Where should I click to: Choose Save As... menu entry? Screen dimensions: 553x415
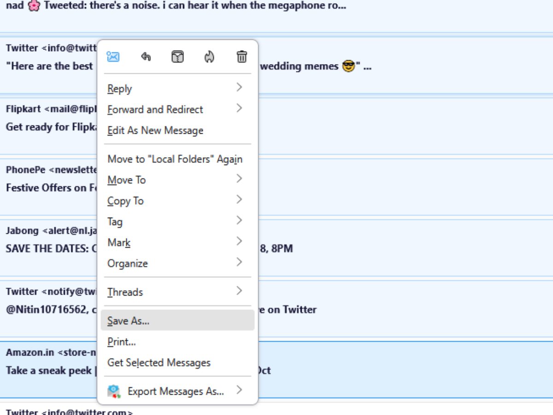click(177, 320)
